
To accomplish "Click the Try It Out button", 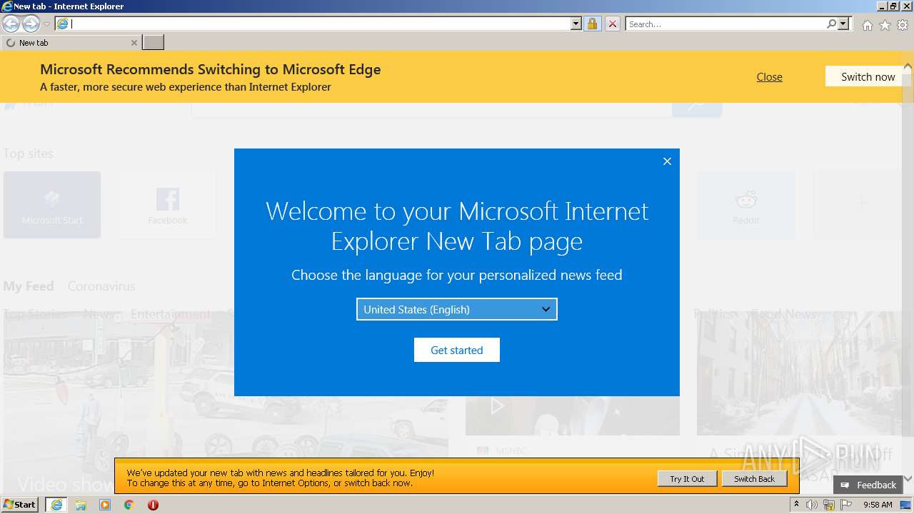I will coord(687,479).
